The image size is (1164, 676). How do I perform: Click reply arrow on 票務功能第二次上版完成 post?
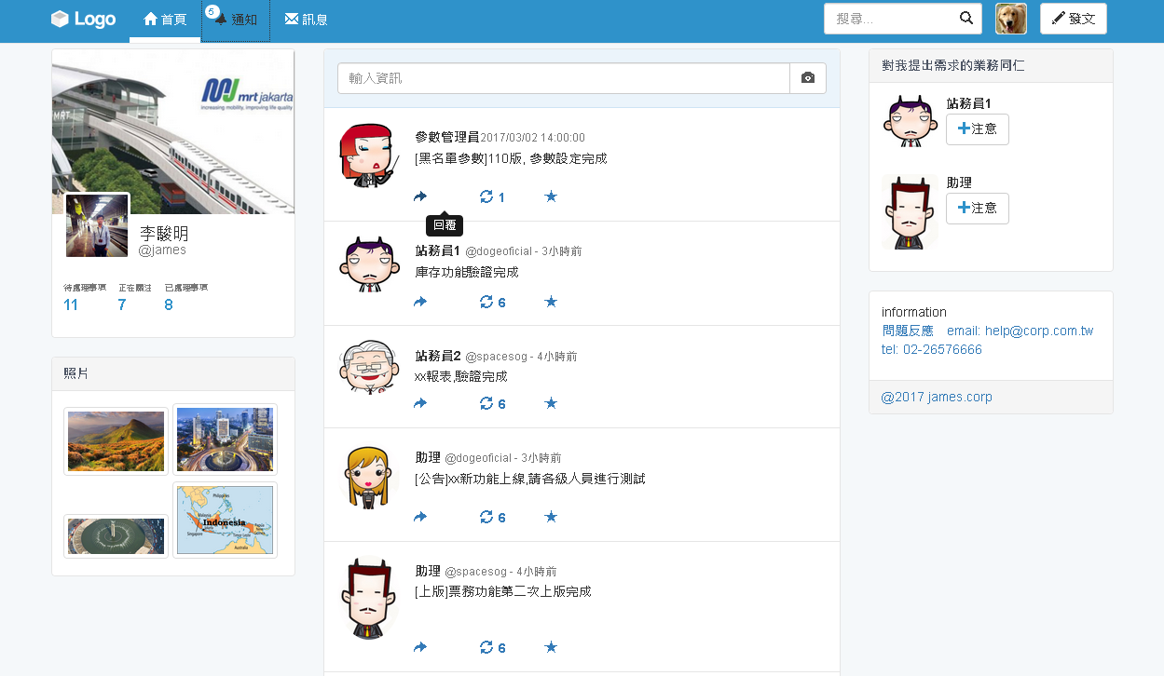tap(420, 647)
